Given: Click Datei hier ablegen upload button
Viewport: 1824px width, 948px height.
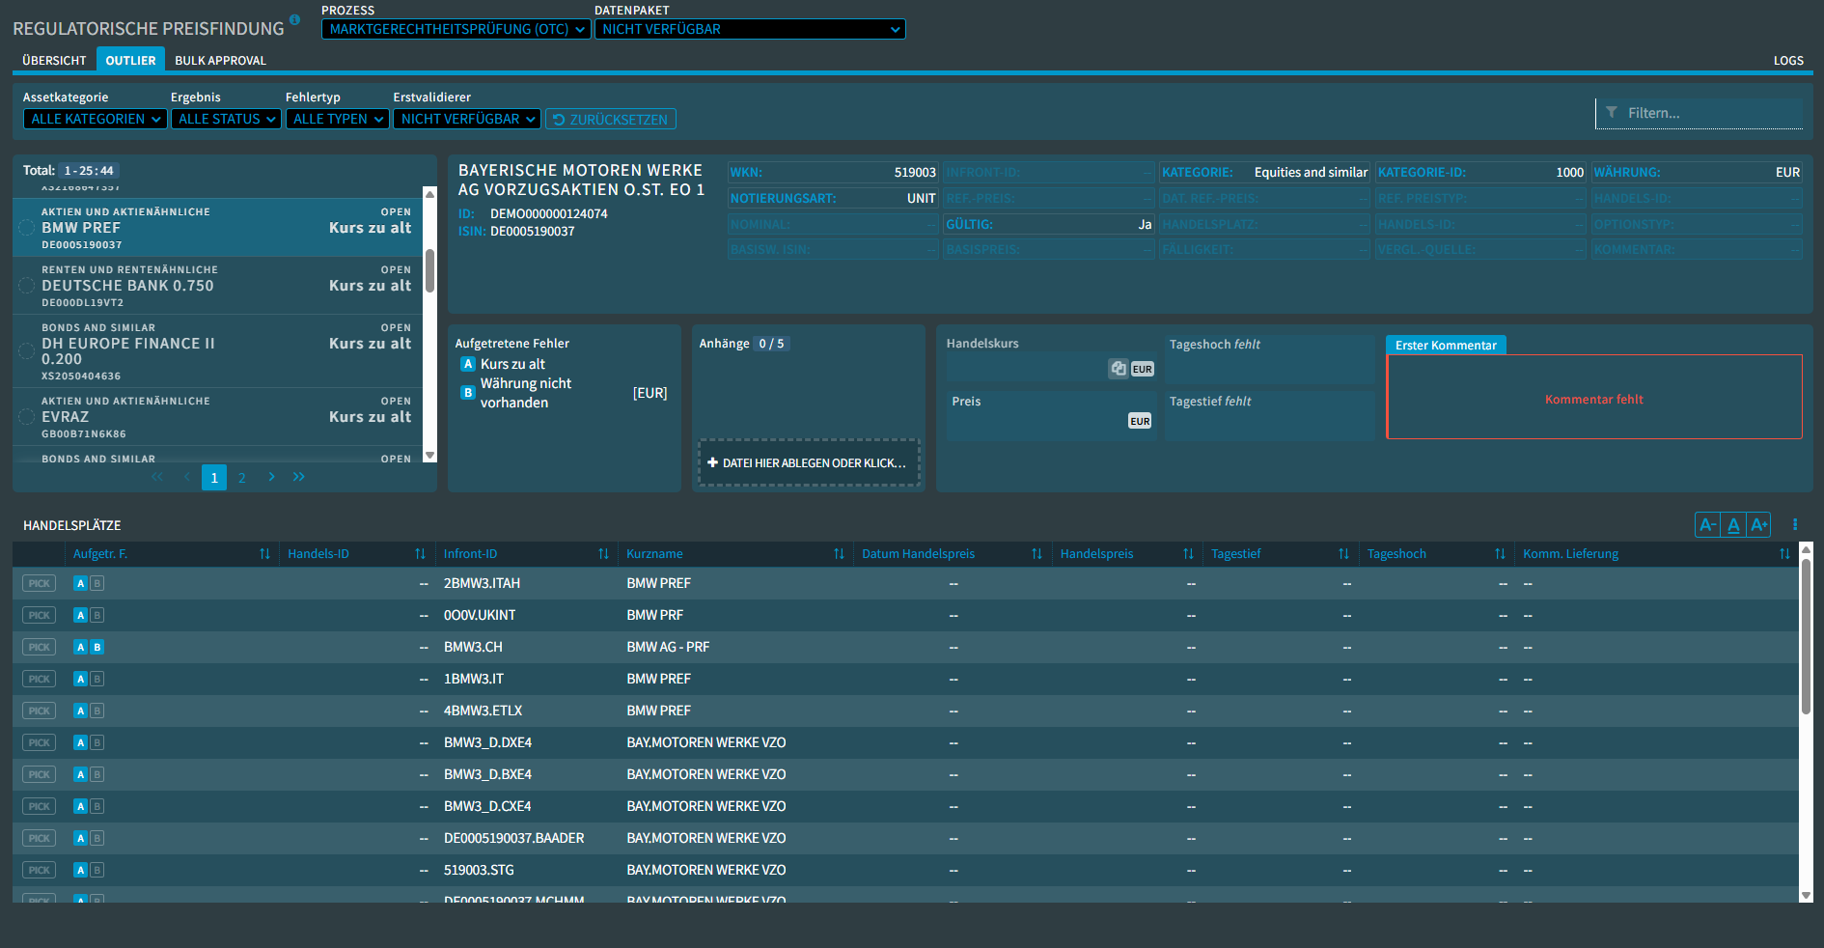Looking at the screenshot, I should pos(809,463).
